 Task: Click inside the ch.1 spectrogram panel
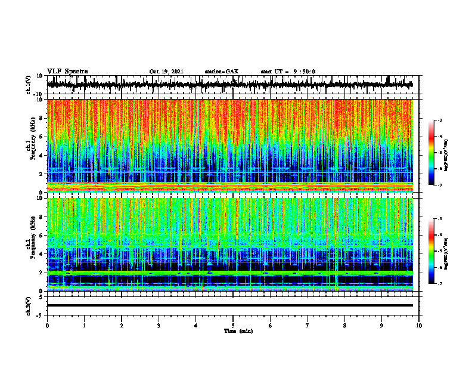[x=229, y=146]
